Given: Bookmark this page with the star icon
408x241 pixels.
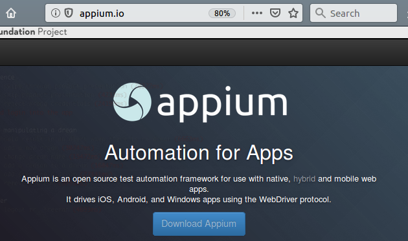Looking at the screenshot, I should [x=293, y=13].
